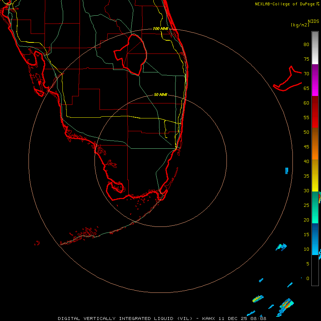Select the 65 value on the scale
Image resolution: width=321 pixels, height=321 pixels.
coord(306,88)
